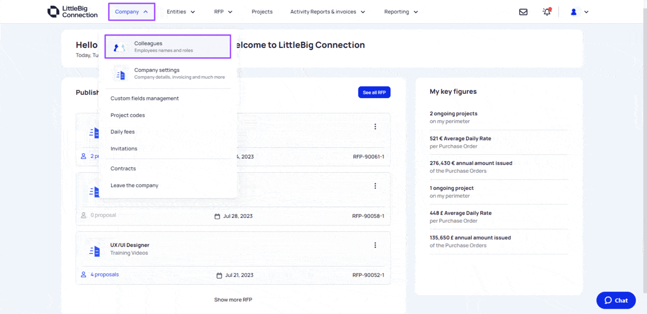Click Training Videos subtitle

tap(129, 253)
